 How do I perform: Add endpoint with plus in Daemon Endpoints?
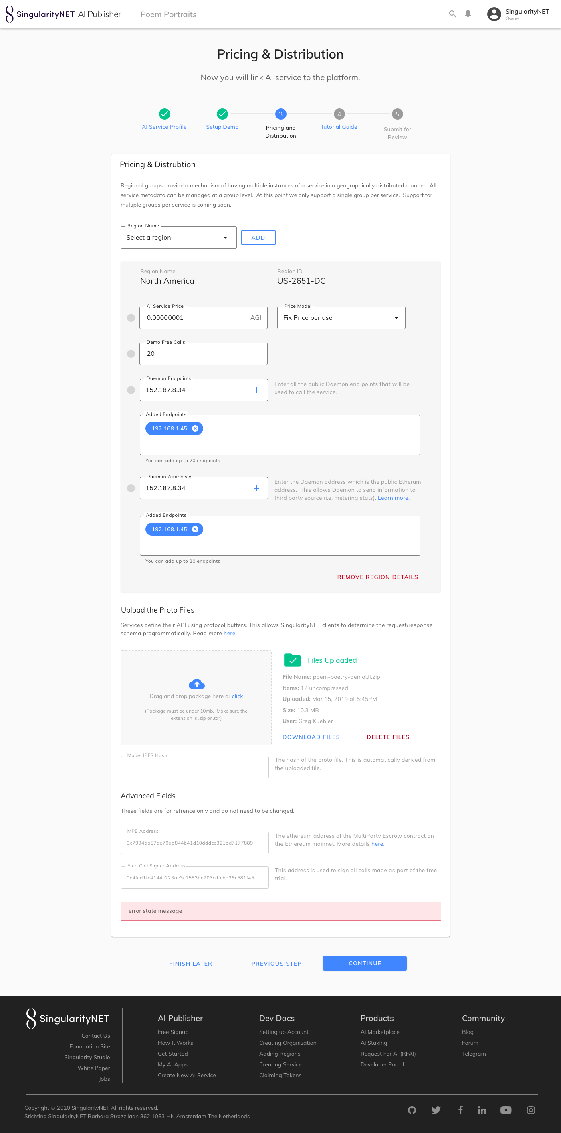256,390
